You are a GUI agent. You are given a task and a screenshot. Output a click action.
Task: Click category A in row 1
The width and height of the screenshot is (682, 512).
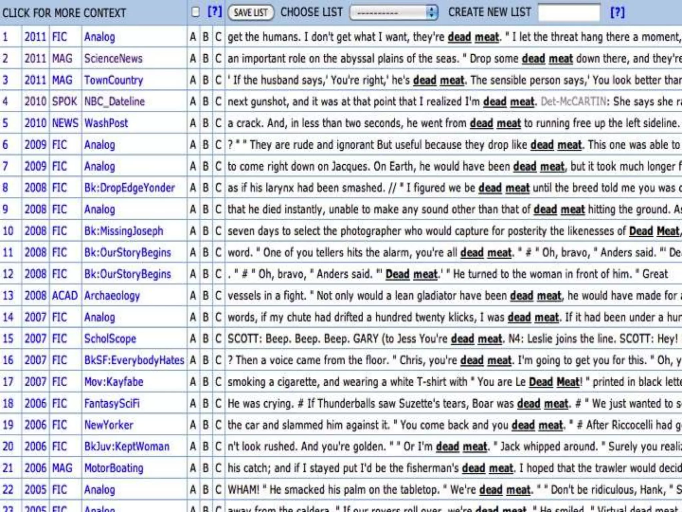click(193, 37)
